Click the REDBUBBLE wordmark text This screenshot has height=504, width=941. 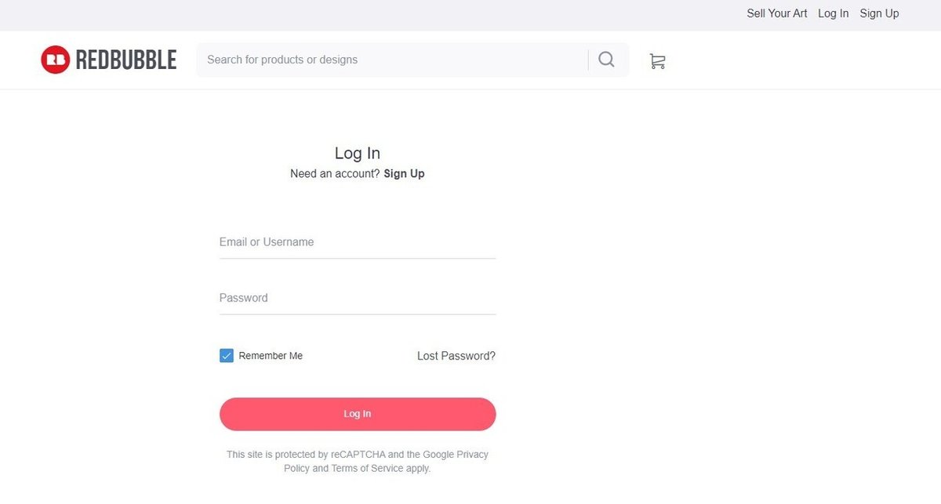click(126, 60)
